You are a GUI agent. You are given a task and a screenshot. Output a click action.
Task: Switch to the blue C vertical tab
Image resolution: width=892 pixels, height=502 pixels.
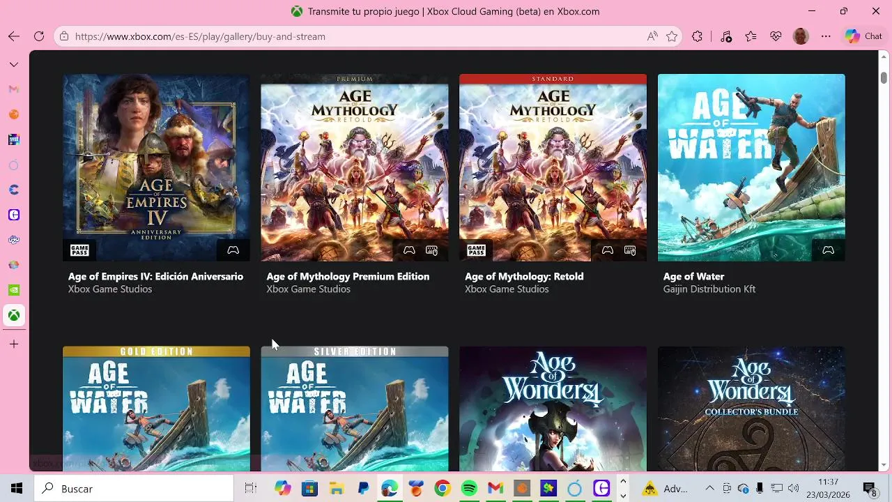(14, 190)
